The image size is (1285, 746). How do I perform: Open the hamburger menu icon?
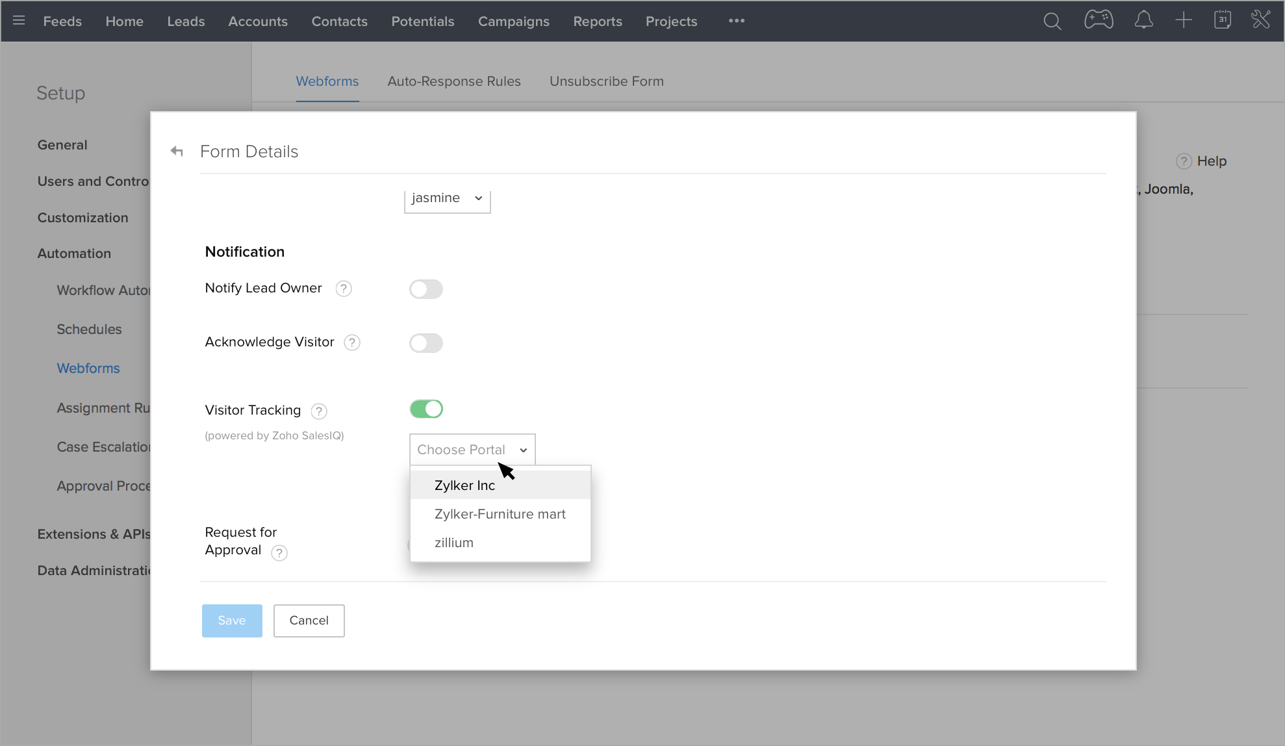click(x=19, y=21)
